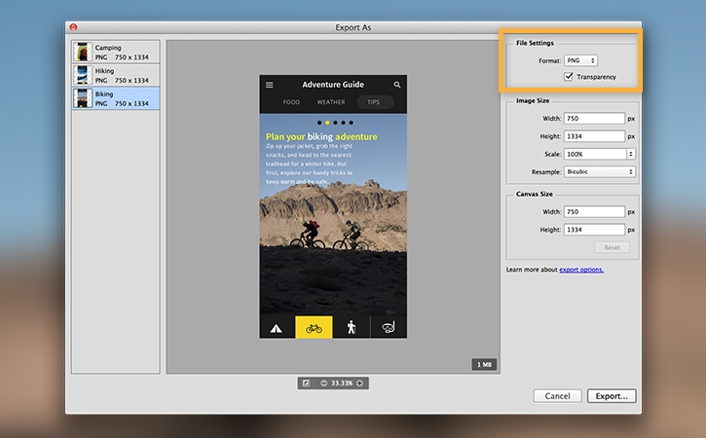Click the Export... button
Image resolution: width=706 pixels, height=438 pixels.
[x=612, y=396]
